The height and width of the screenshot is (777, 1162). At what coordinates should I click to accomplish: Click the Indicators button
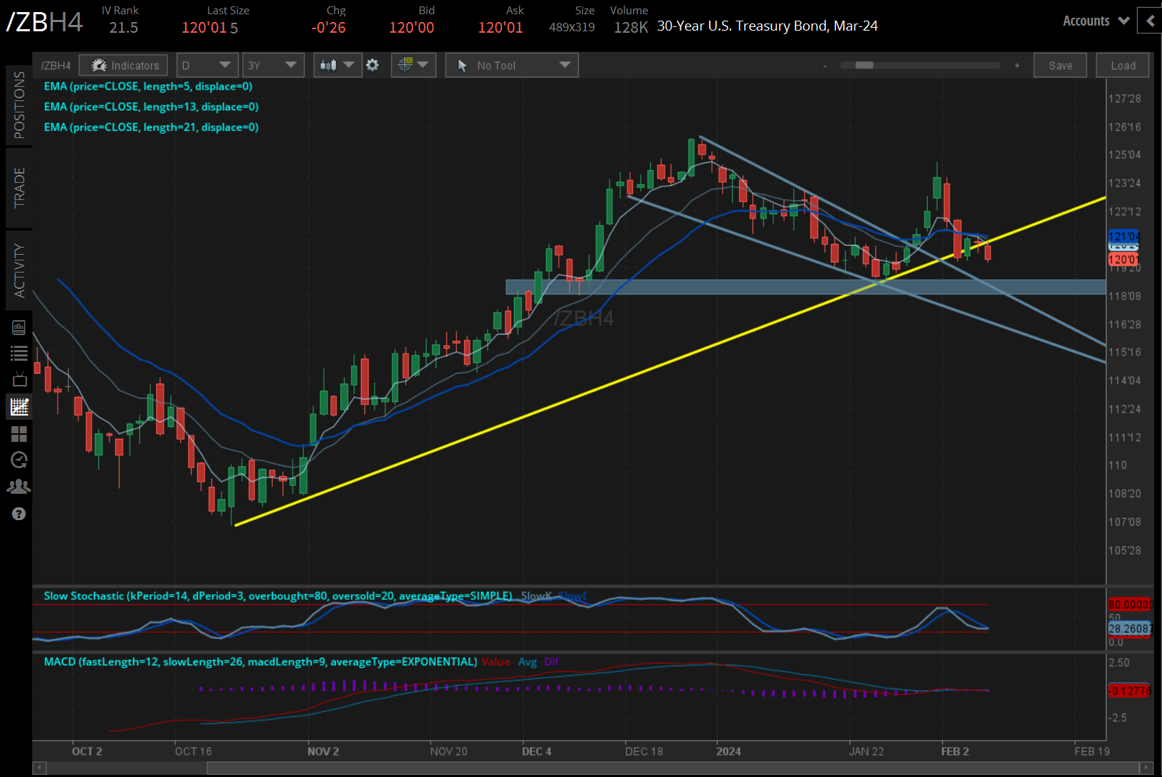click(x=122, y=65)
